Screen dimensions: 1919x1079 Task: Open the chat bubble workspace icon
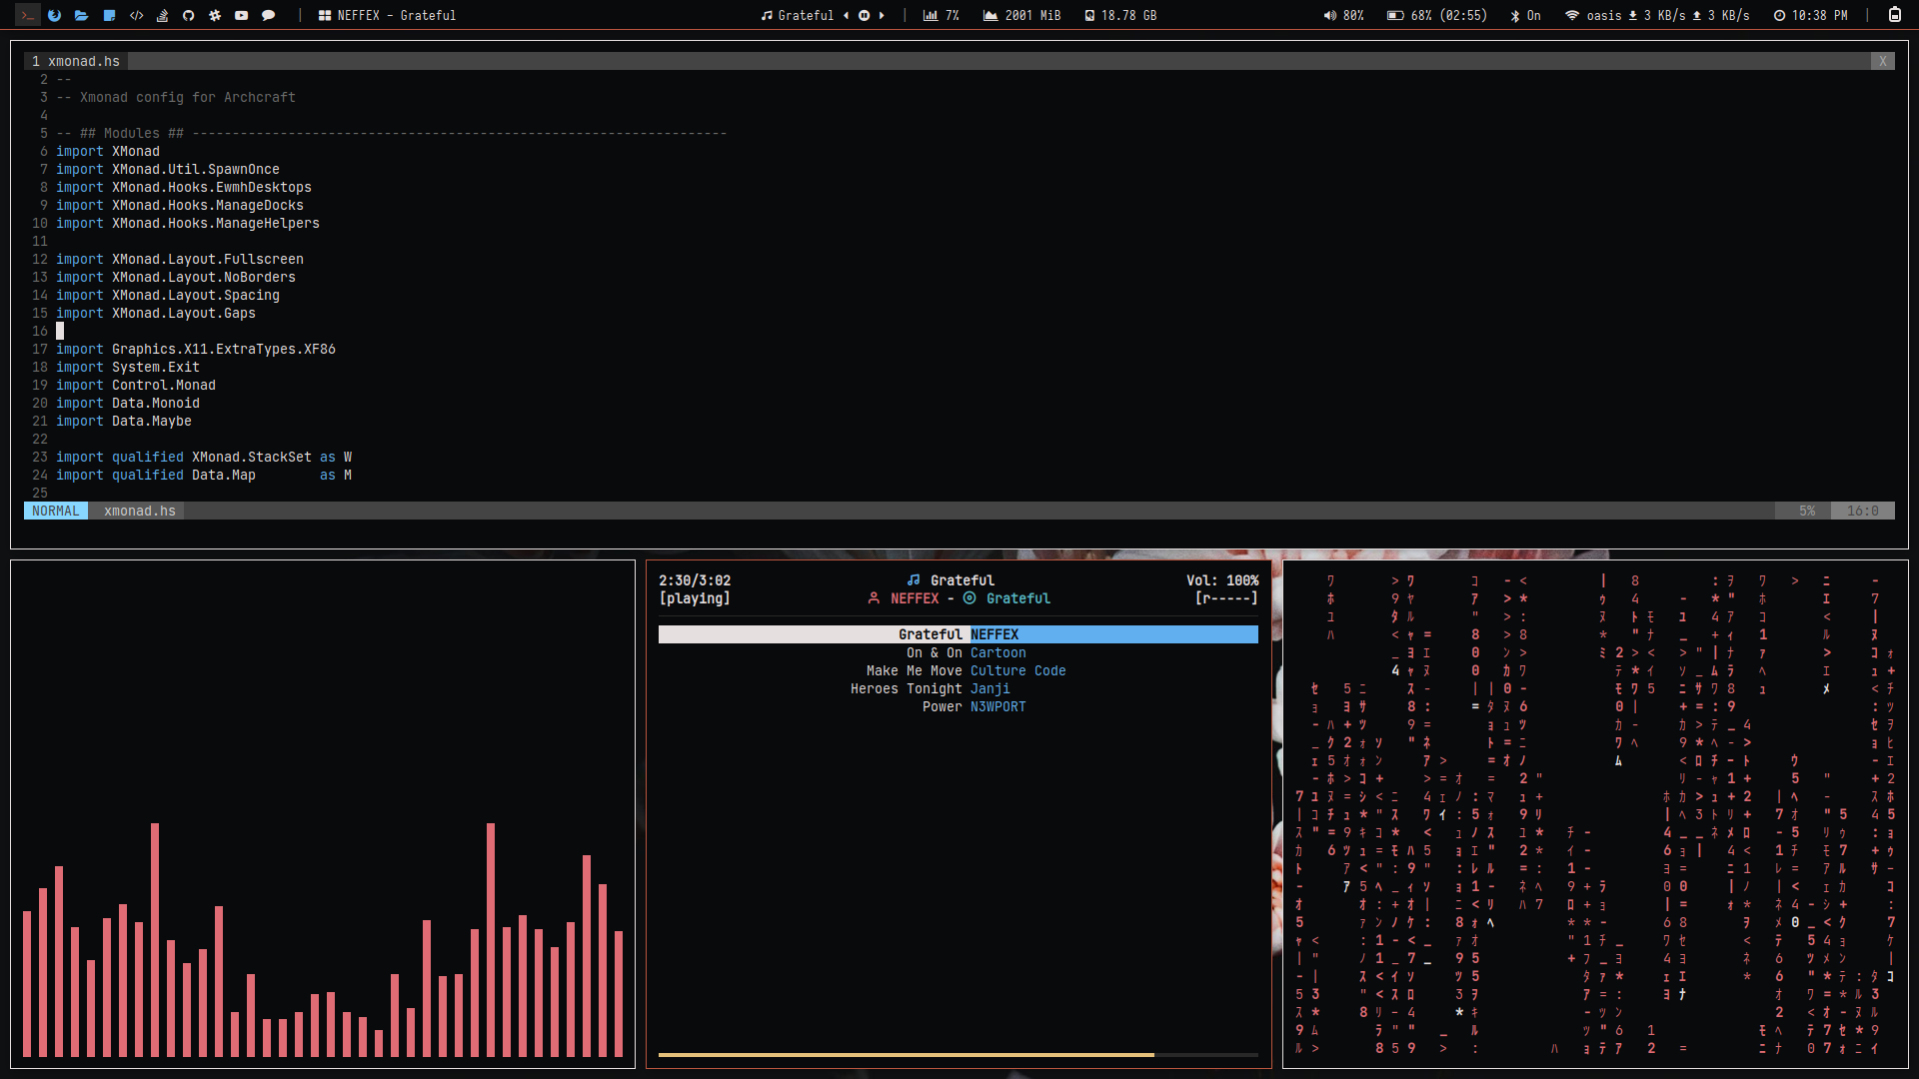[x=268, y=15]
